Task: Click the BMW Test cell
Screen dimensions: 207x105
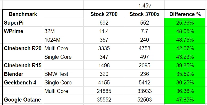Action: coord(63,74)
